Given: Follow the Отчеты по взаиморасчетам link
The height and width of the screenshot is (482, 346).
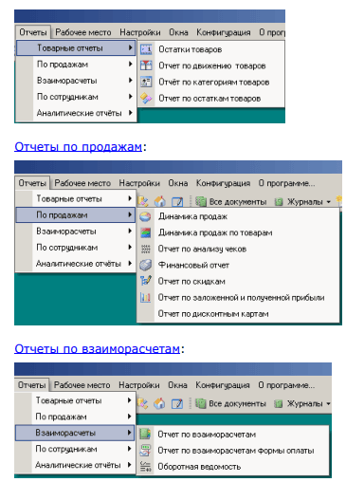Looking at the screenshot, I should tap(98, 348).
